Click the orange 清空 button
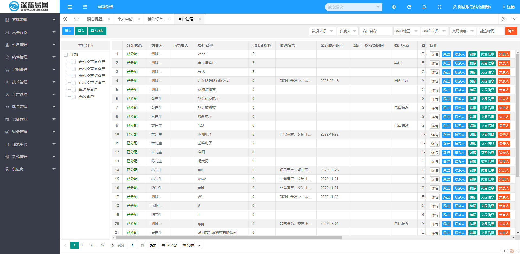The width and height of the screenshot is (520, 254). 511,31
